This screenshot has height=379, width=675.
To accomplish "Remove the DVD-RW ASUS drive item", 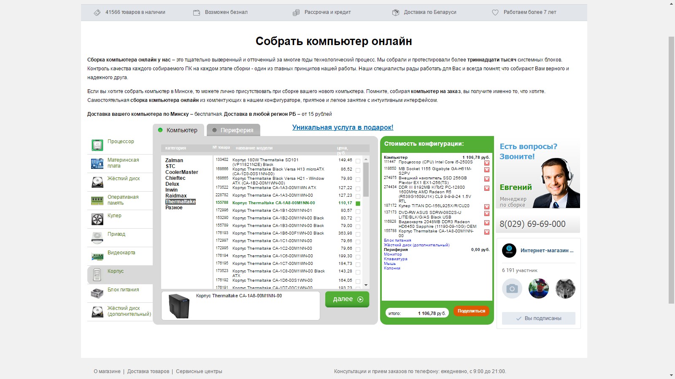I will click(487, 214).
